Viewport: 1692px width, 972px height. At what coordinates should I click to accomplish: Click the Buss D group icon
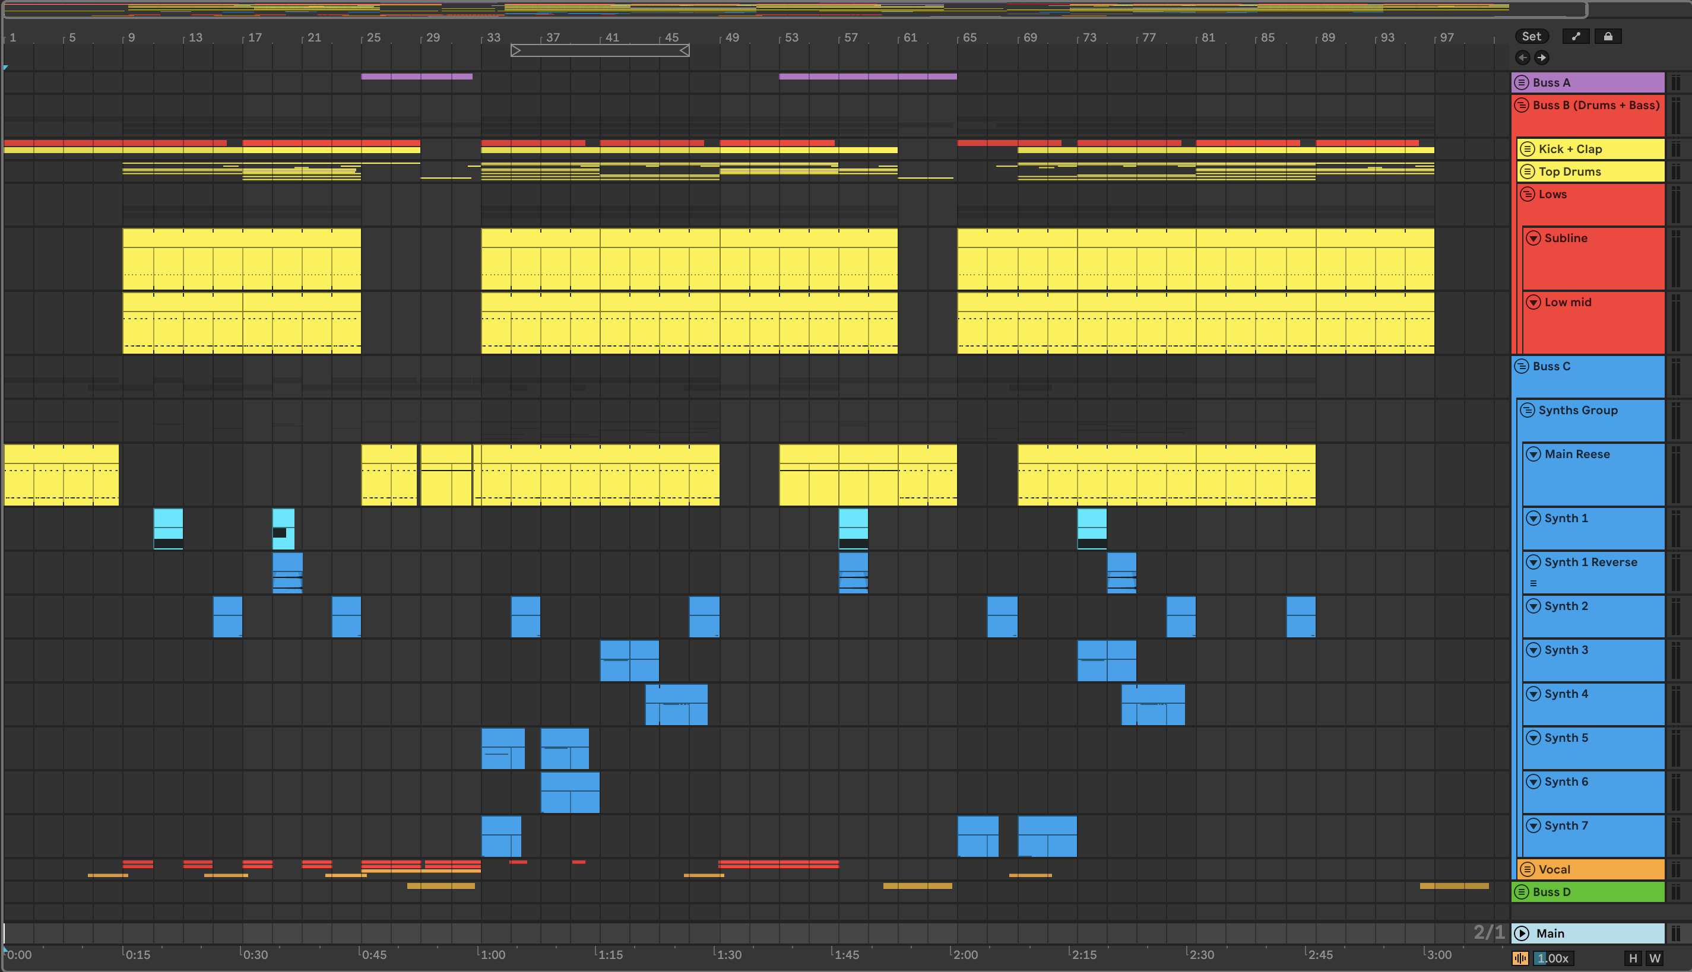[1522, 892]
